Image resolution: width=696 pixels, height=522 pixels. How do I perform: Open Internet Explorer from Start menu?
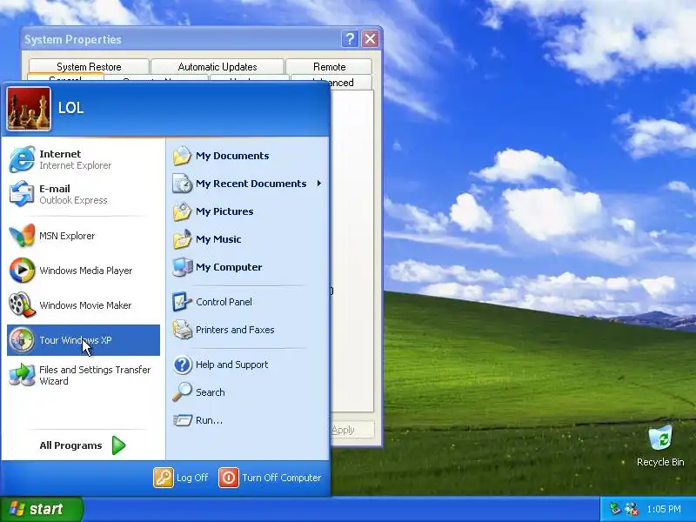(84, 159)
